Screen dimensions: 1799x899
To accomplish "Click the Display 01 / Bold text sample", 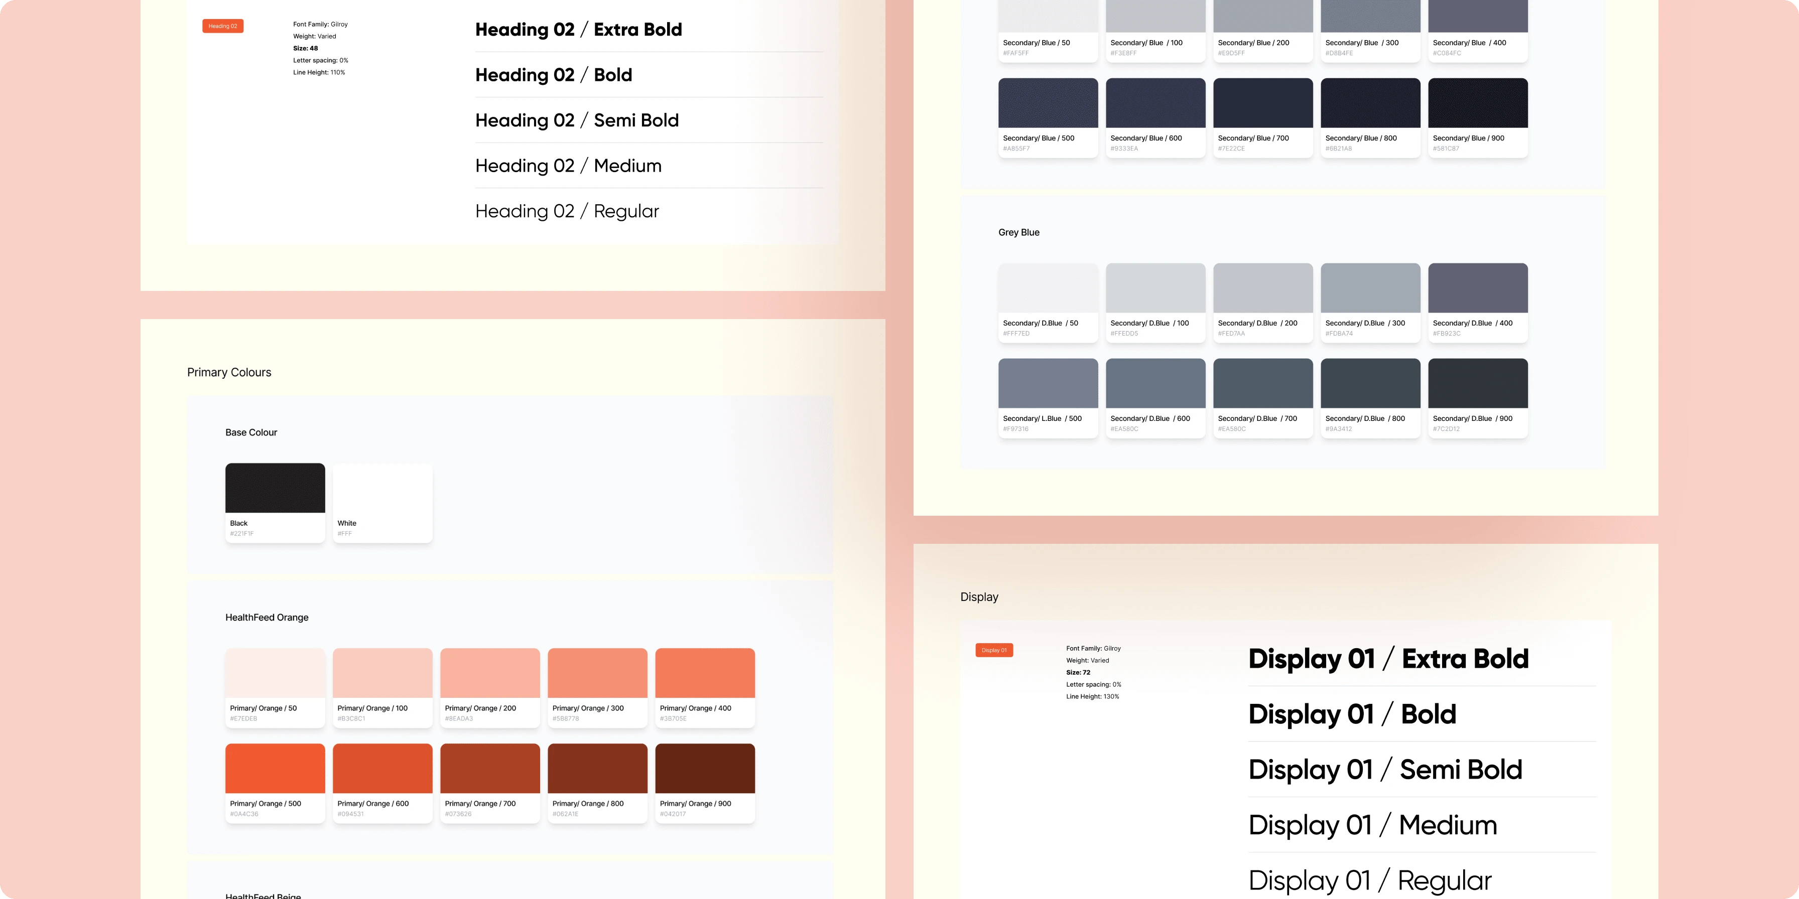I will click(x=1352, y=713).
